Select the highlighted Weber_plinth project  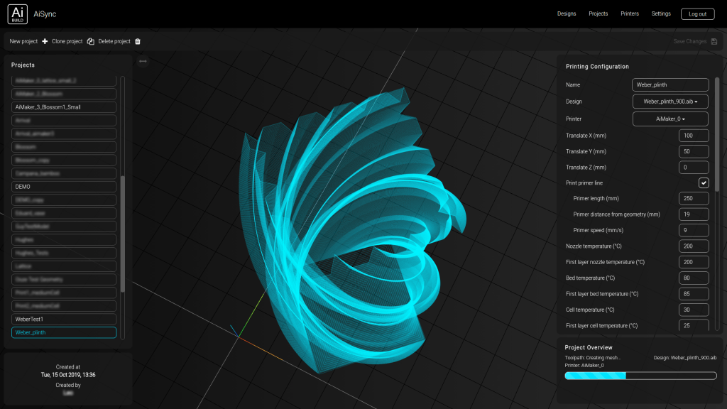(x=64, y=332)
